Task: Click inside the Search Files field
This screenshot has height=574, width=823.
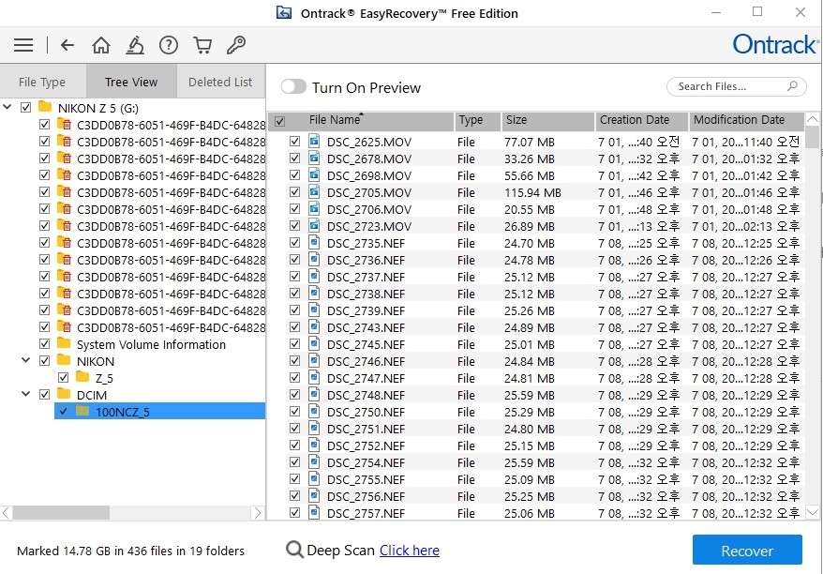Action: pyautogui.click(x=731, y=85)
